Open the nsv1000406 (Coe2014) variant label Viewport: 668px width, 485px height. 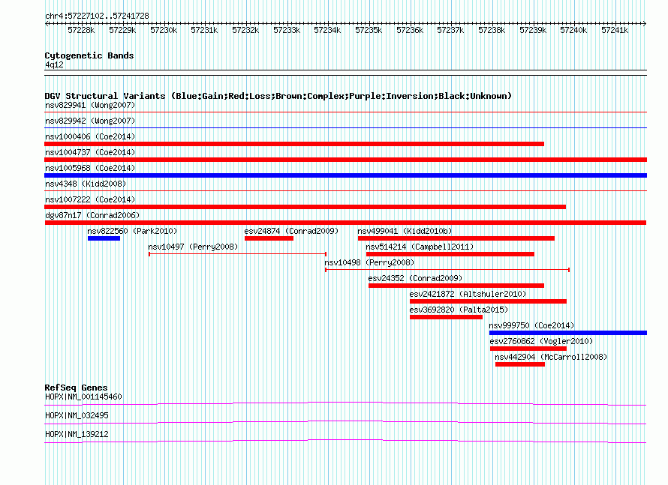point(90,136)
